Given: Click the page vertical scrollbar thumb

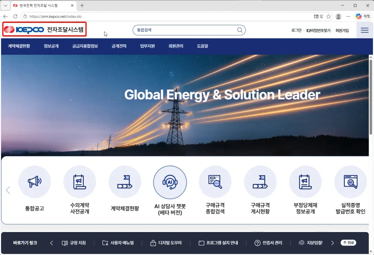Looking at the screenshot, I should [371, 96].
